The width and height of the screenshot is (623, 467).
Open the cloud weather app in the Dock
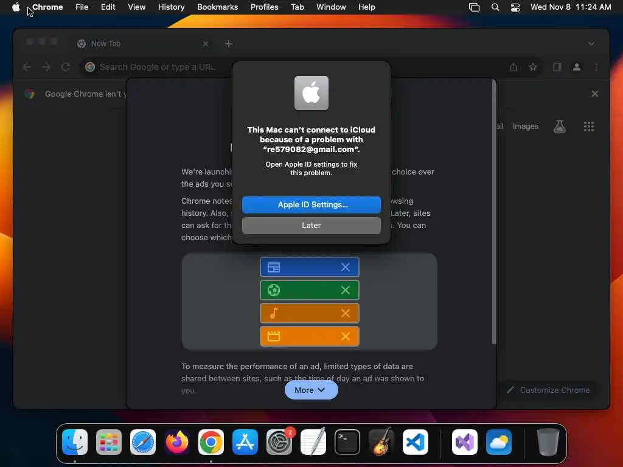pyautogui.click(x=499, y=442)
